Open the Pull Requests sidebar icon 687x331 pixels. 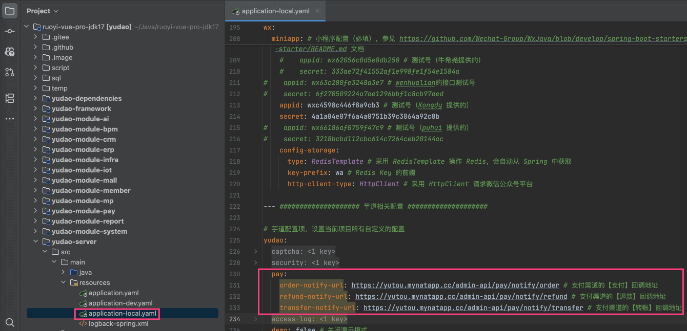[10, 72]
